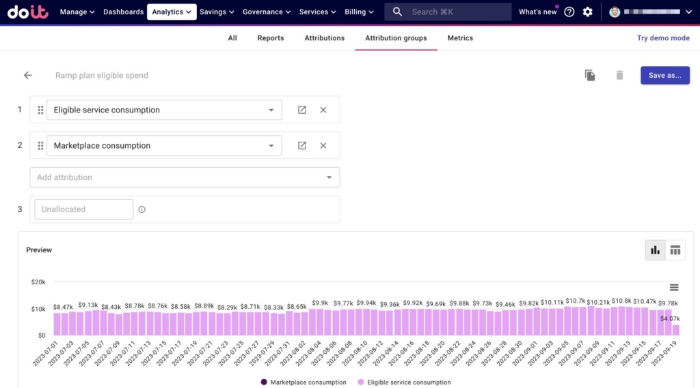Open Eligible service consumption in new tab
The height and width of the screenshot is (388, 700).
pyautogui.click(x=302, y=110)
